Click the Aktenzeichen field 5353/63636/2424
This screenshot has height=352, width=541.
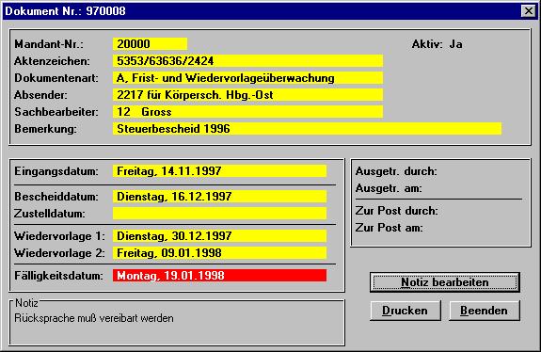pos(247,61)
